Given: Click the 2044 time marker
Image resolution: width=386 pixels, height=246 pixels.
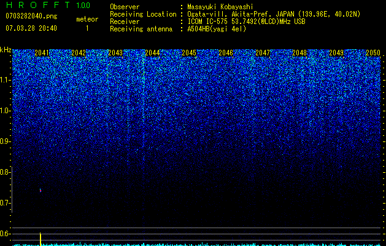Looking at the screenshot, I should (152, 53).
